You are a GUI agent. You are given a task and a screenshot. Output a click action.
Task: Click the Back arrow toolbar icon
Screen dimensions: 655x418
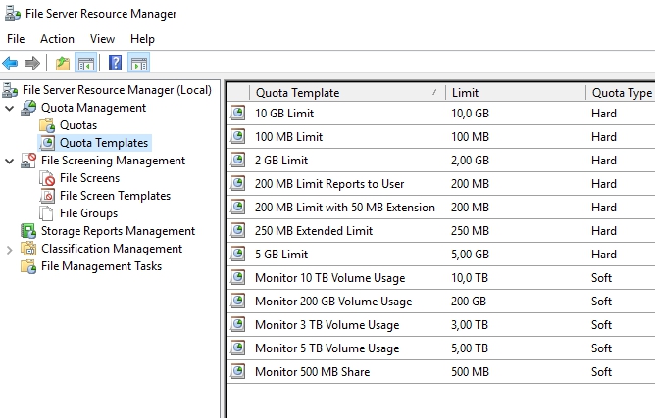tap(10, 64)
